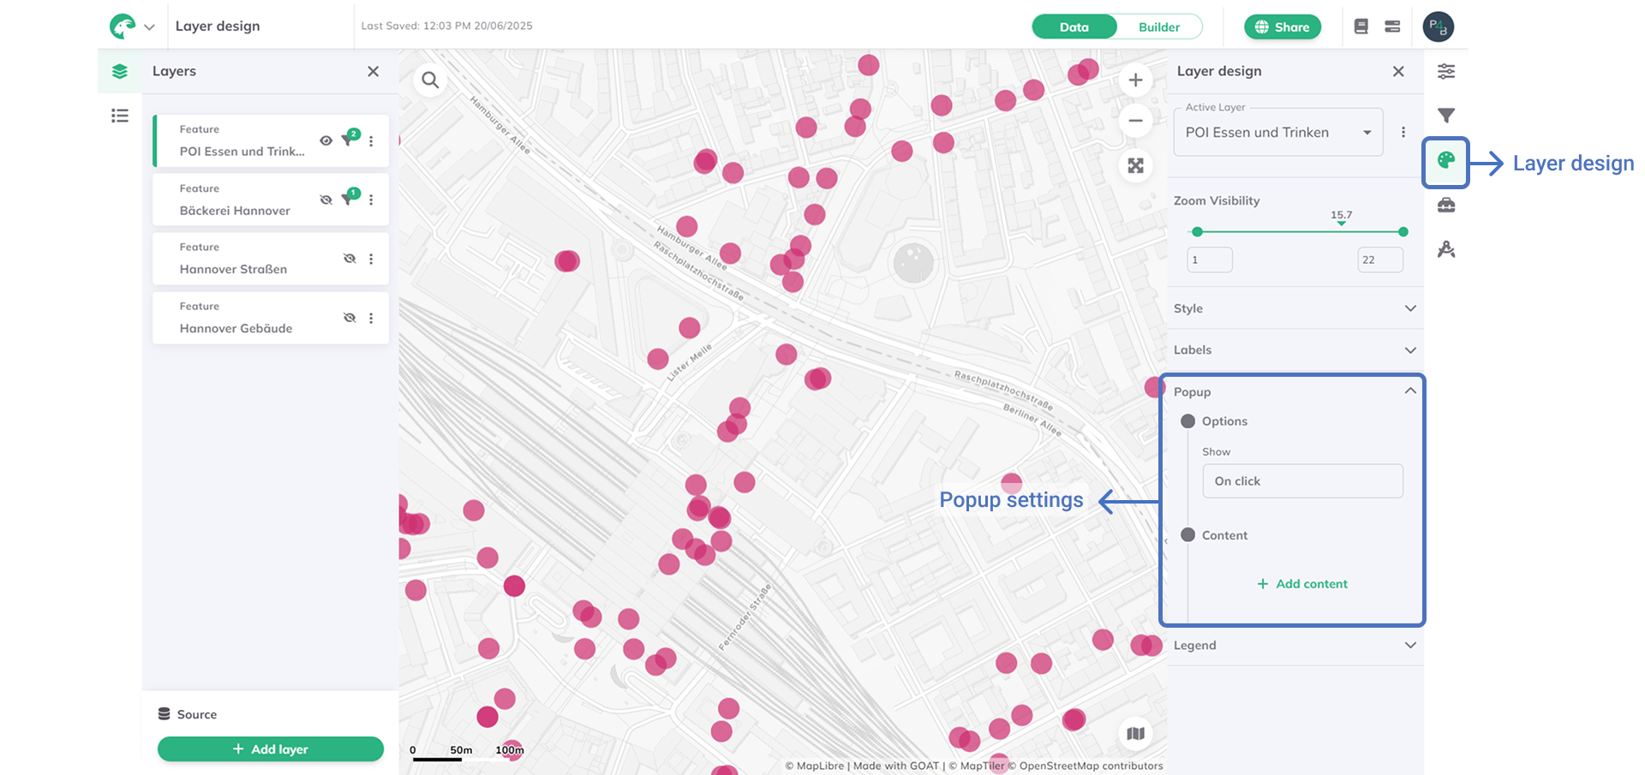1645x775 pixels.
Task: Open the map search magnifier
Action: tap(430, 80)
